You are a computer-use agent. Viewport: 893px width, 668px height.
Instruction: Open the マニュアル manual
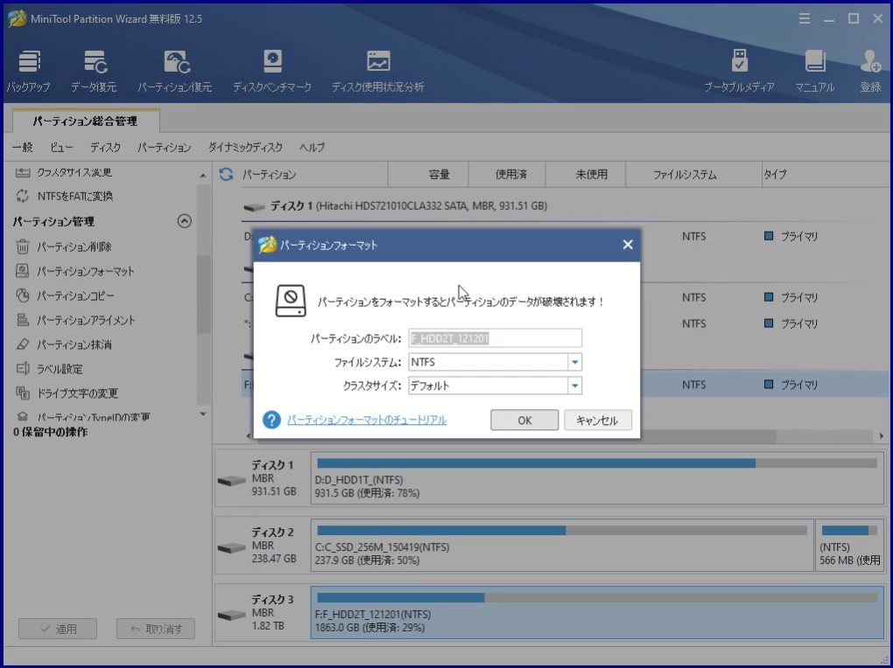(815, 71)
